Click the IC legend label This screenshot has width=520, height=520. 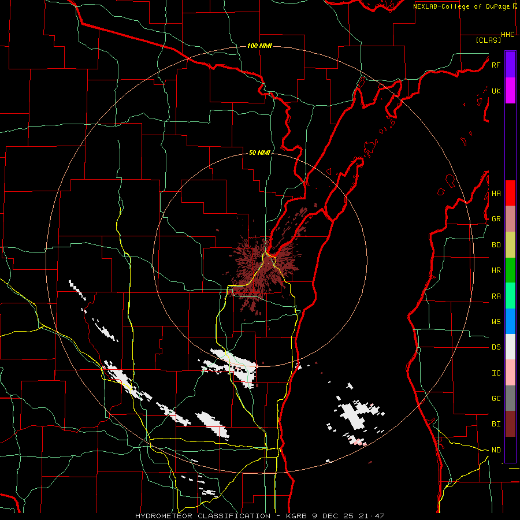tap(496, 373)
